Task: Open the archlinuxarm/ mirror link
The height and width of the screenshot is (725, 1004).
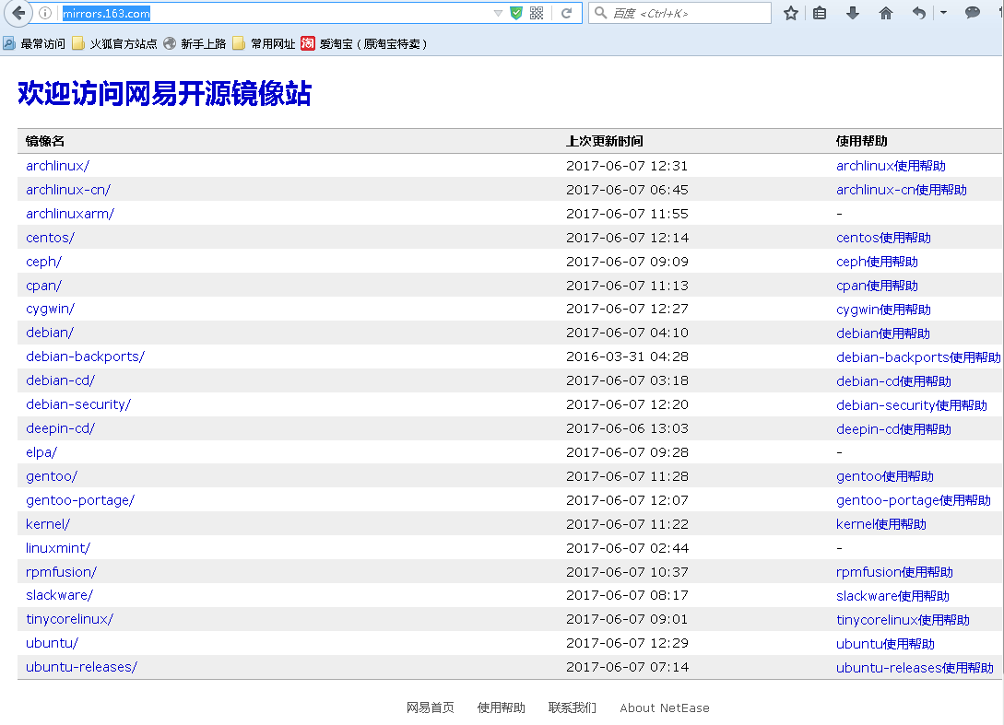Action: pyautogui.click(x=70, y=214)
